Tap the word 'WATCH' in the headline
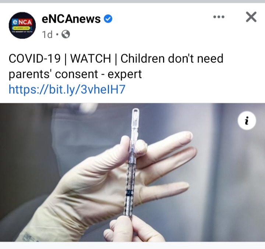Image resolution: width=265 pixels, height=249 pixels. [91, 58]
